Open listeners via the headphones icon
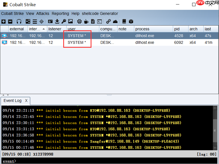This screenshot has height=164, width=219. pos(19,21)
